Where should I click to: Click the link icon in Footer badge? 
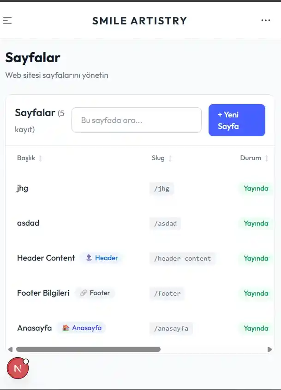[84, 293]
